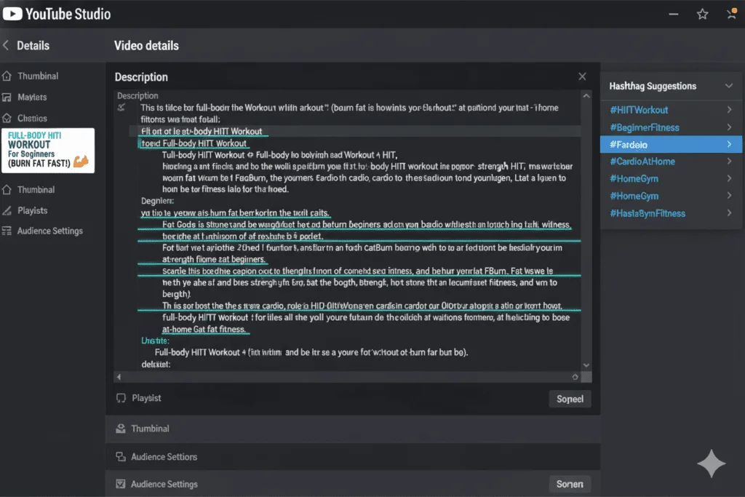Viewport: 745px width, 497px height.
Task: Click the Audience Settiors row label
Action: pyautogui.click(x=164, y=456)
